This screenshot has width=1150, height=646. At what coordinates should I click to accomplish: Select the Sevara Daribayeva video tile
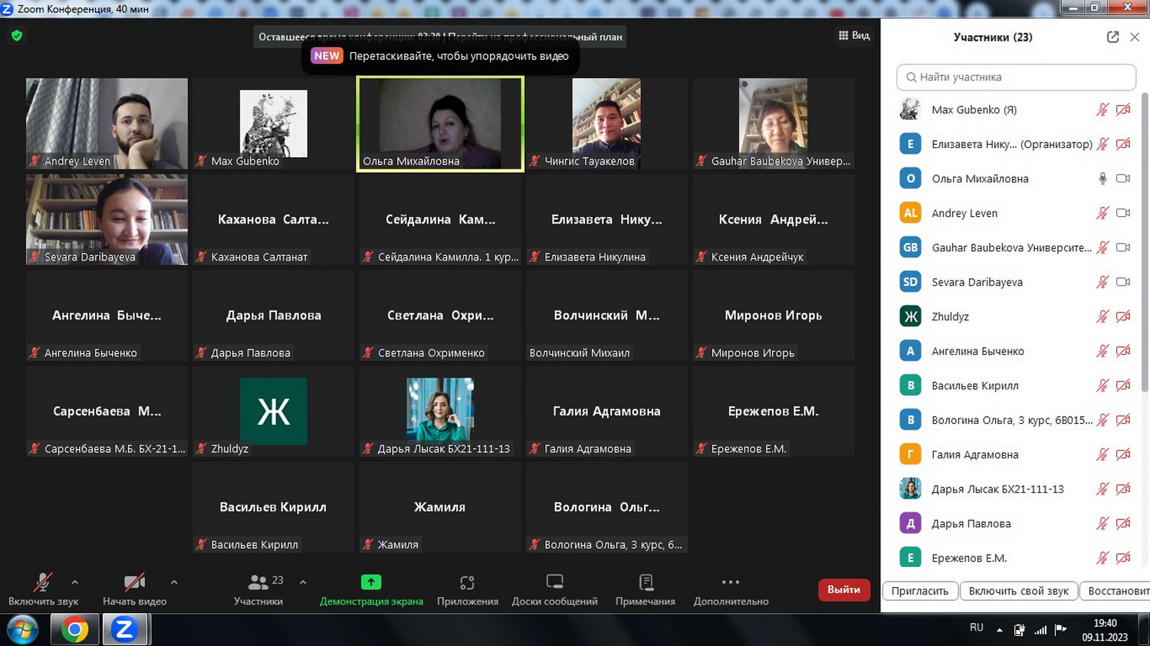[107, 219]
